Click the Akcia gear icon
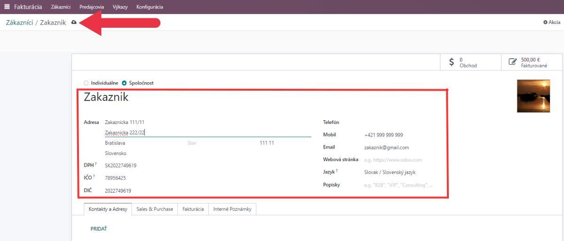This screenshot has width=564, height=241. click(x=551, y=22)
